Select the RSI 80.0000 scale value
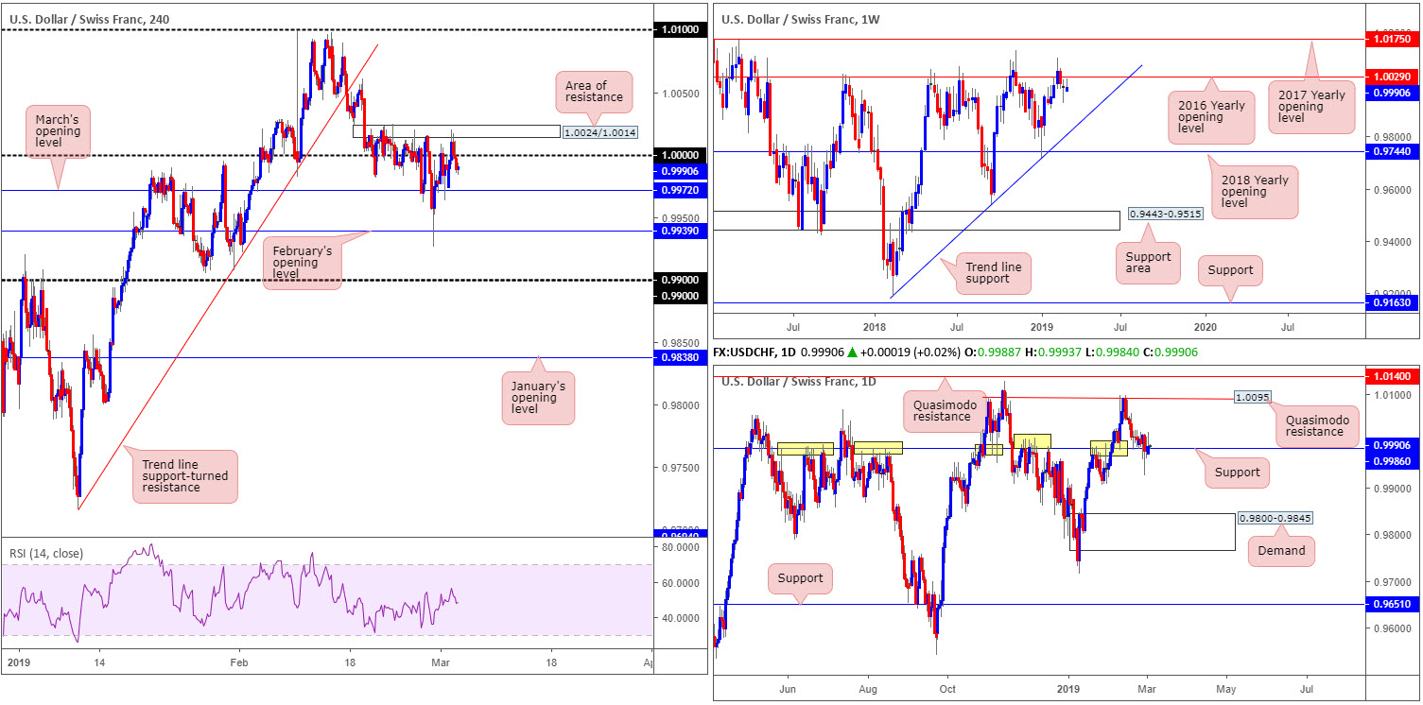1423x705 pixels. (681, 548)
